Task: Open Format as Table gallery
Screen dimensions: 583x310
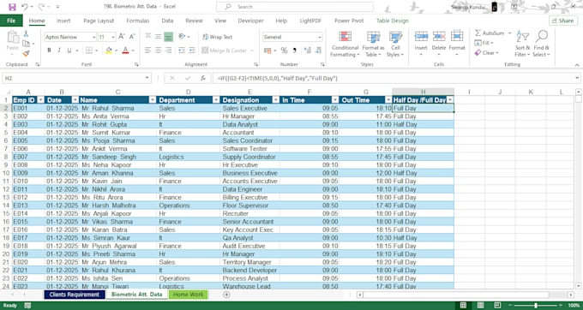Action: coord(373,45)
